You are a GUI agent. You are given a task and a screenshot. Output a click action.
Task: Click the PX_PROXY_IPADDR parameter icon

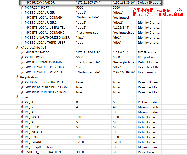(x=22, y=2)
